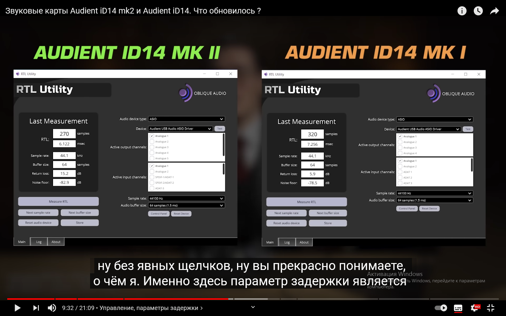Open the chapter list "Управление, параметры задержки"

tap(151, 308)
